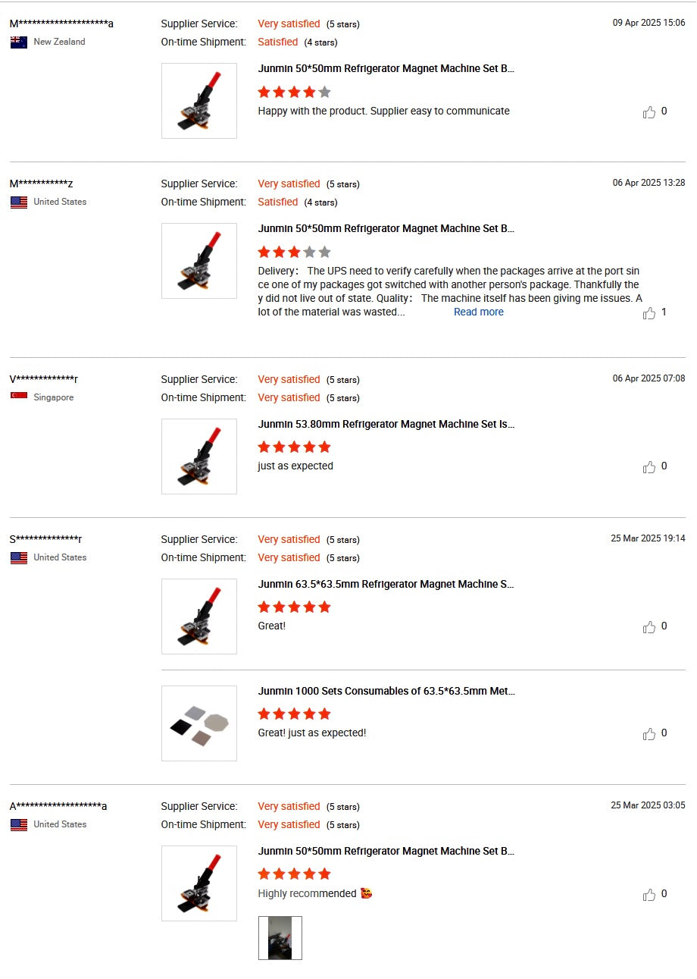Like the New Zealand buyer's review
This screenshot has width=697, height=979.
click(x=649, y=112)
